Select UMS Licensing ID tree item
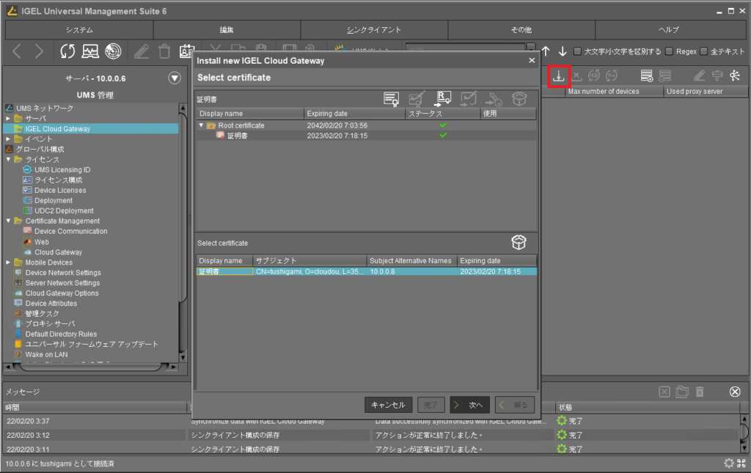 [x=62, y=170]
